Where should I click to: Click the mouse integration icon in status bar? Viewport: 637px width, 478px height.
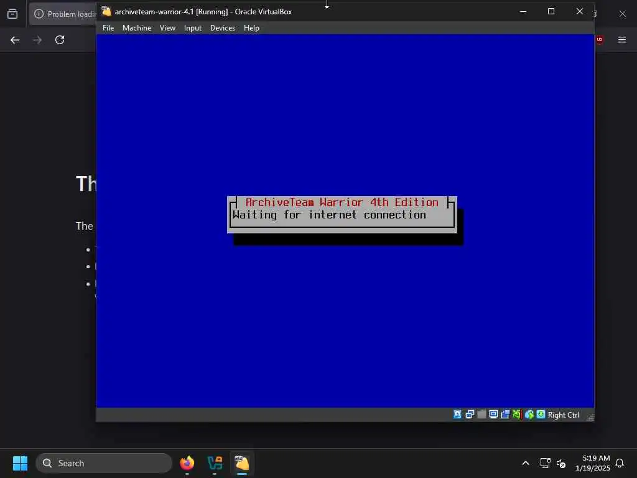pos(529,414)
